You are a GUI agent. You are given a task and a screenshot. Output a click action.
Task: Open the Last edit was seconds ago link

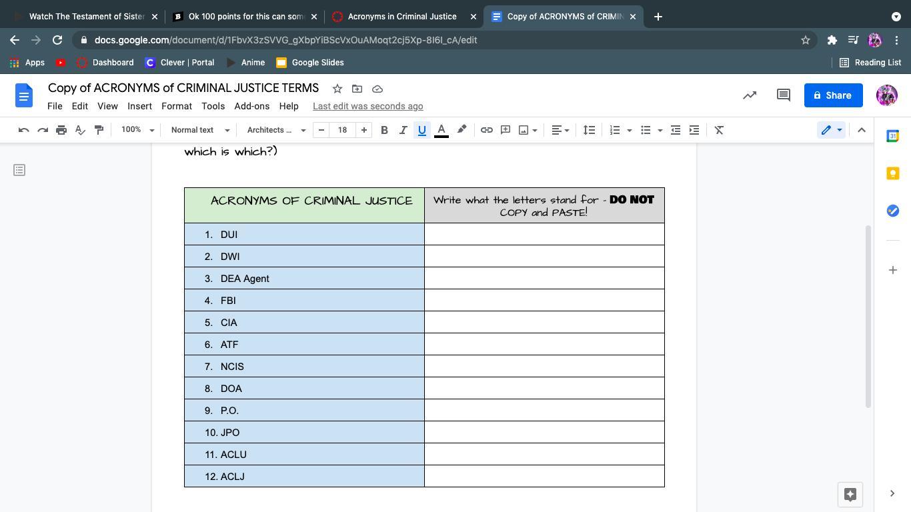point(367,106)
